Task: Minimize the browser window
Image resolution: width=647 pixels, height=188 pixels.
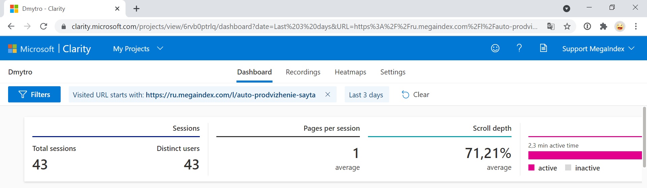Action: pyautogui.click(x=589, y=7)
